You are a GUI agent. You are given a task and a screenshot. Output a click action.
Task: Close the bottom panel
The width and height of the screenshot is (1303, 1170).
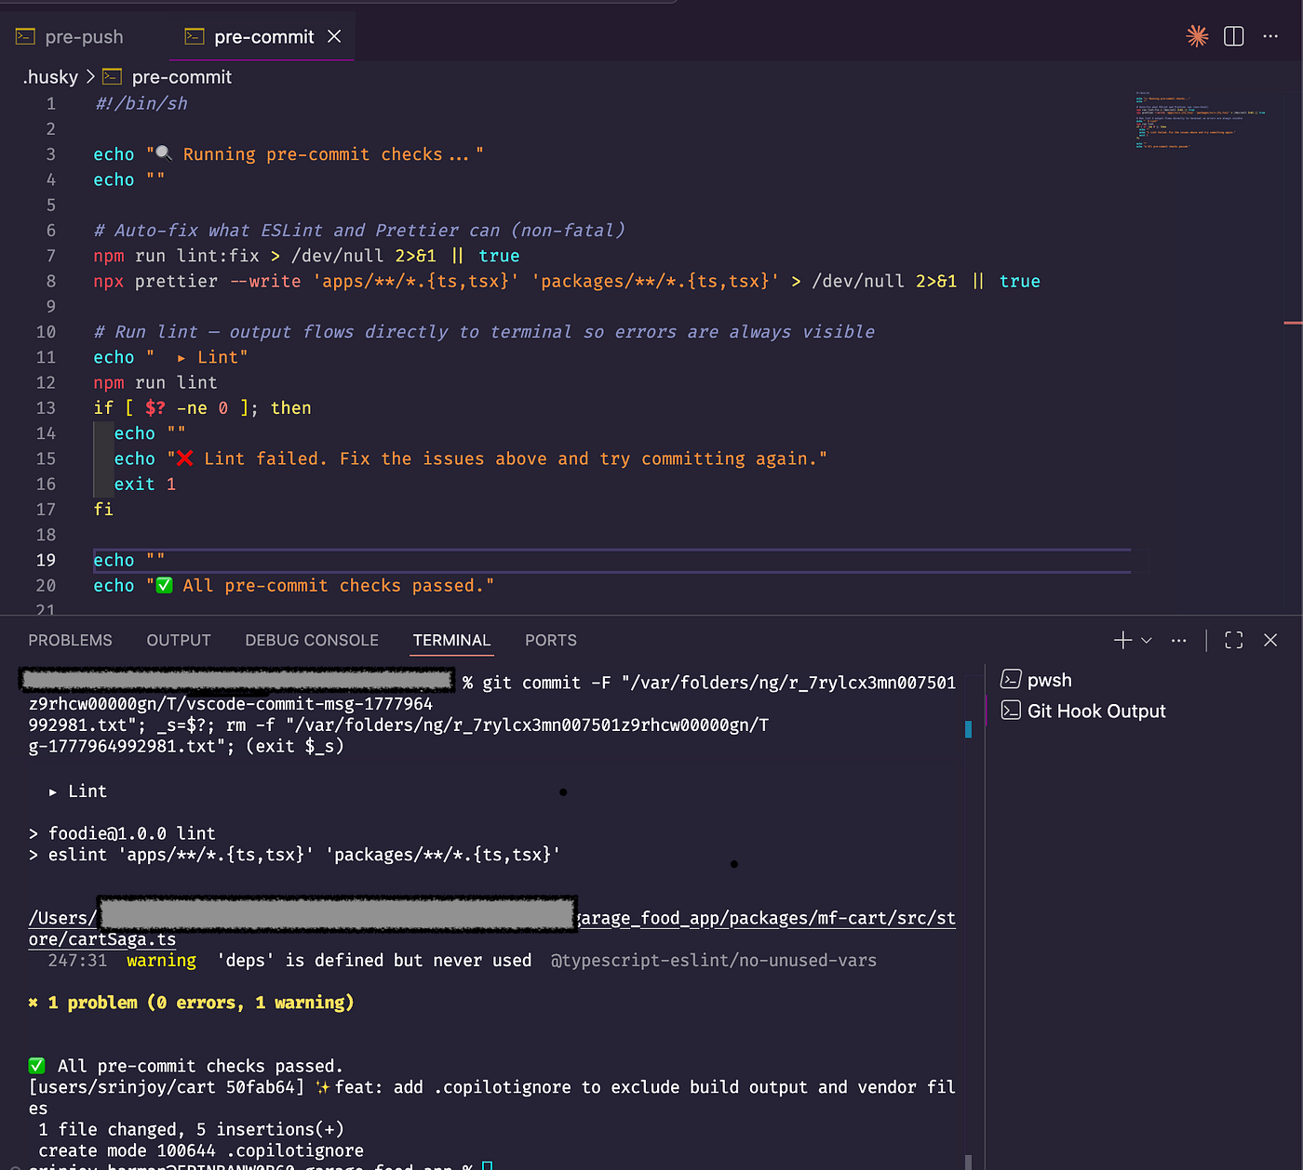[x=1270, y=640]
